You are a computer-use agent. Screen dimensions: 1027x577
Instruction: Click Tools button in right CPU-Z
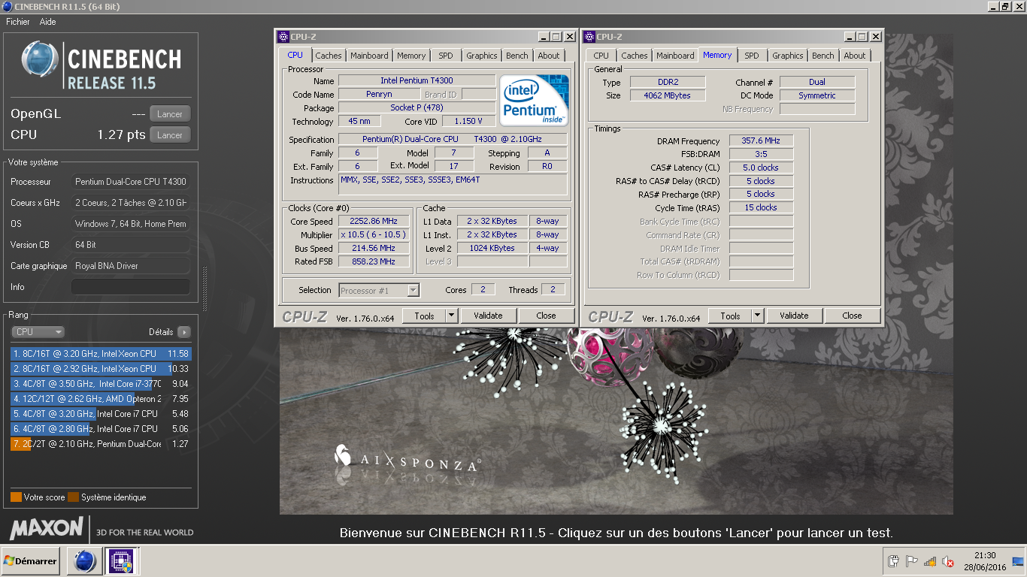coord(730,316)
